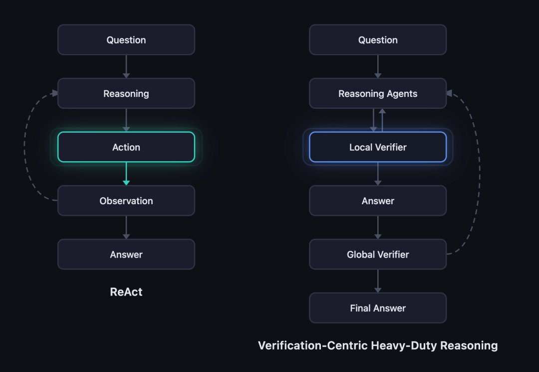
Task: Select the Answer box below Local Verifier
Action: point(378,201)
